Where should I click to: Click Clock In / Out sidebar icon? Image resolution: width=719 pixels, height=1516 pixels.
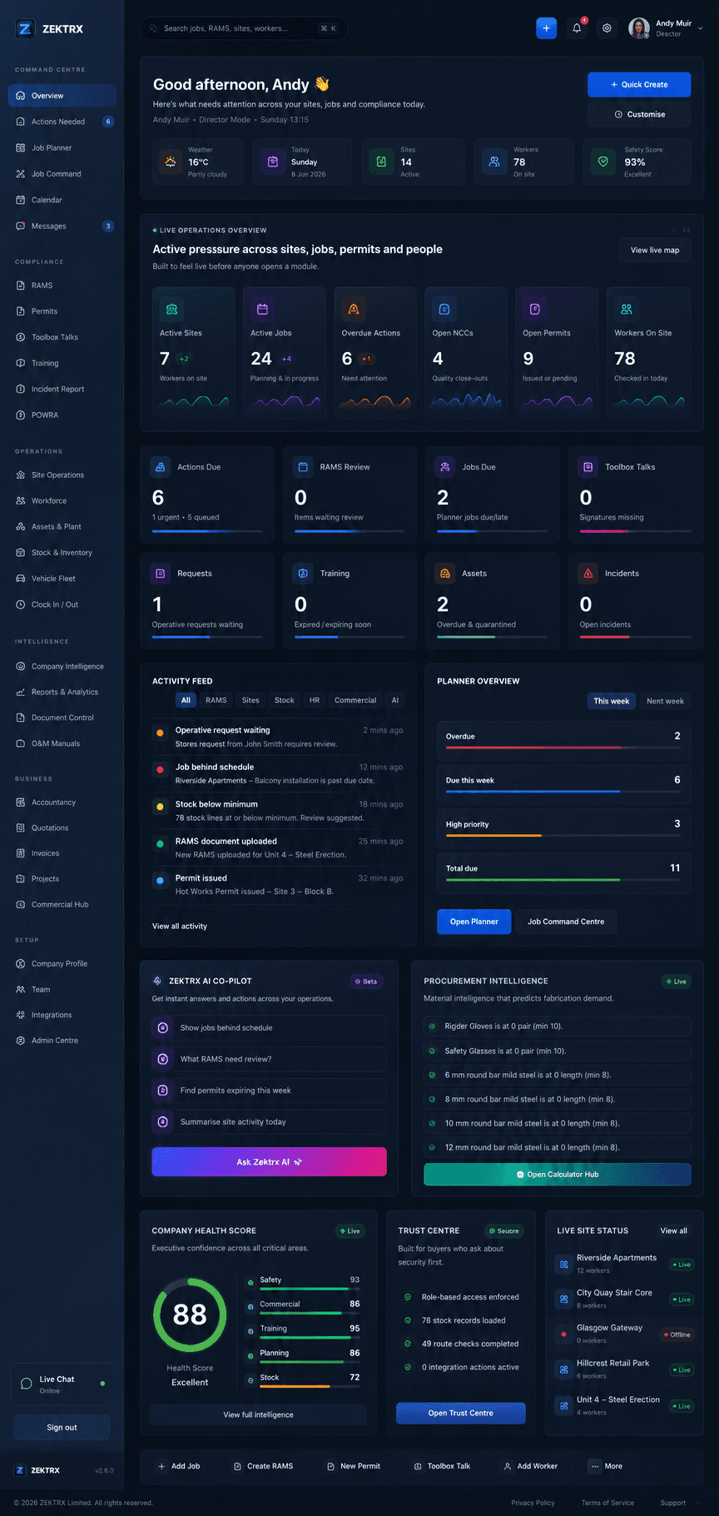click(x=21, y=604)
